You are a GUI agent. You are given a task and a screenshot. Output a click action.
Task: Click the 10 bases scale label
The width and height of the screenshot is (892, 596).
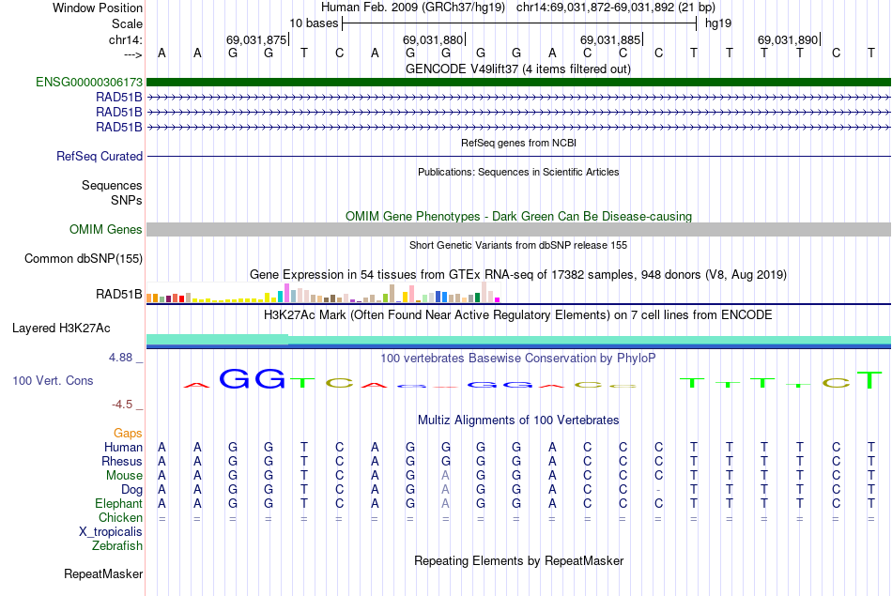point(314,23)
